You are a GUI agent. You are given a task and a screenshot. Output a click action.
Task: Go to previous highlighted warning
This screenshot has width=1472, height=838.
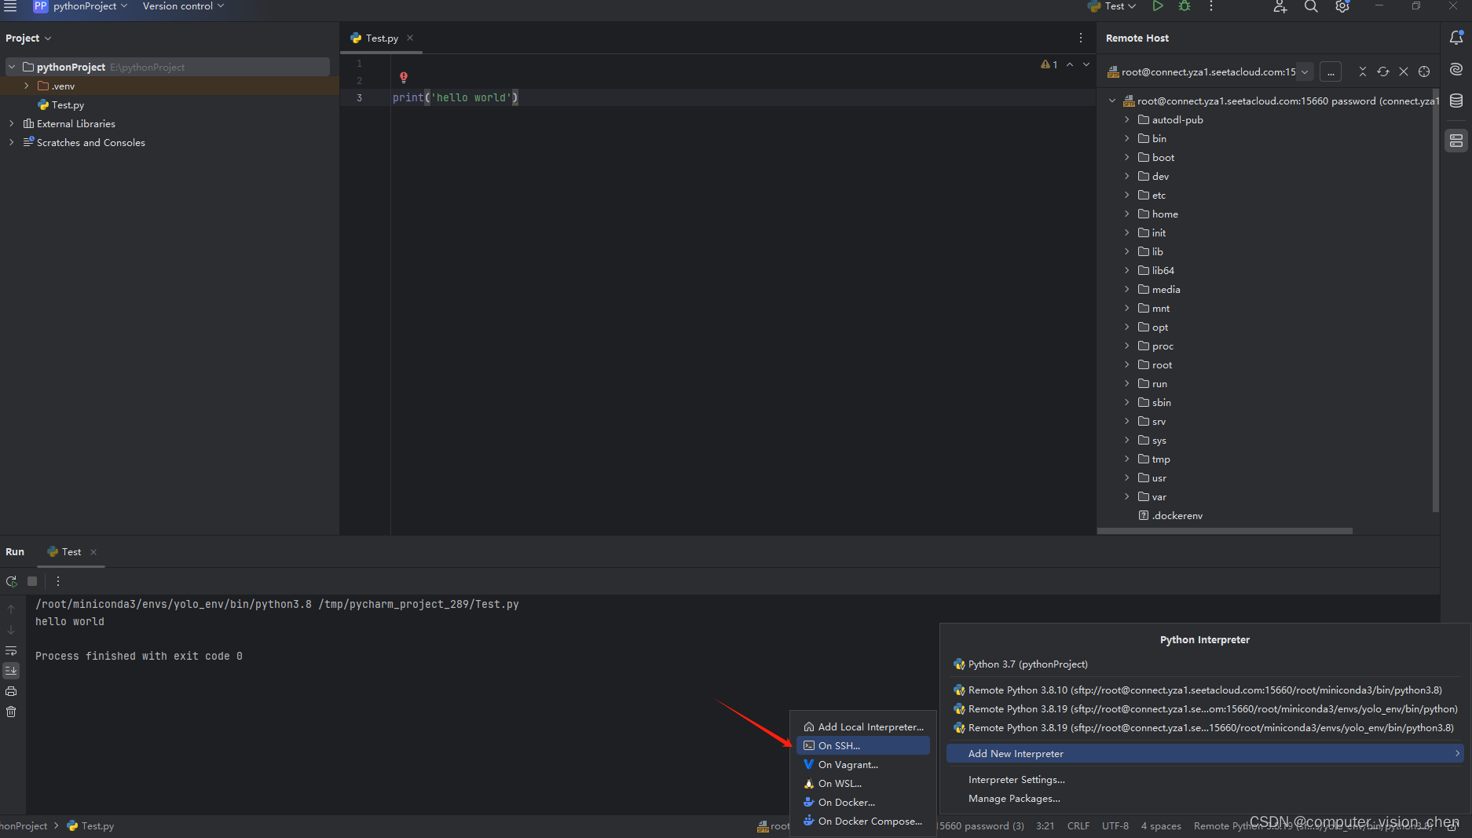pyautogui.click(x=1070, y=64)
